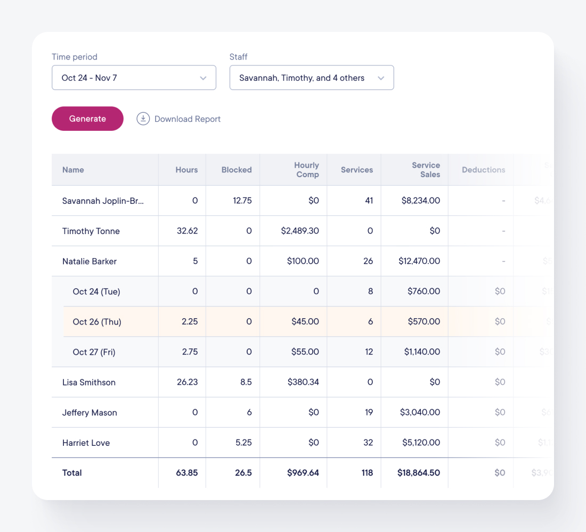Click the Deductions column header
Image resolution: width=586 pixels, height=532 pixels.
[483, 169]
